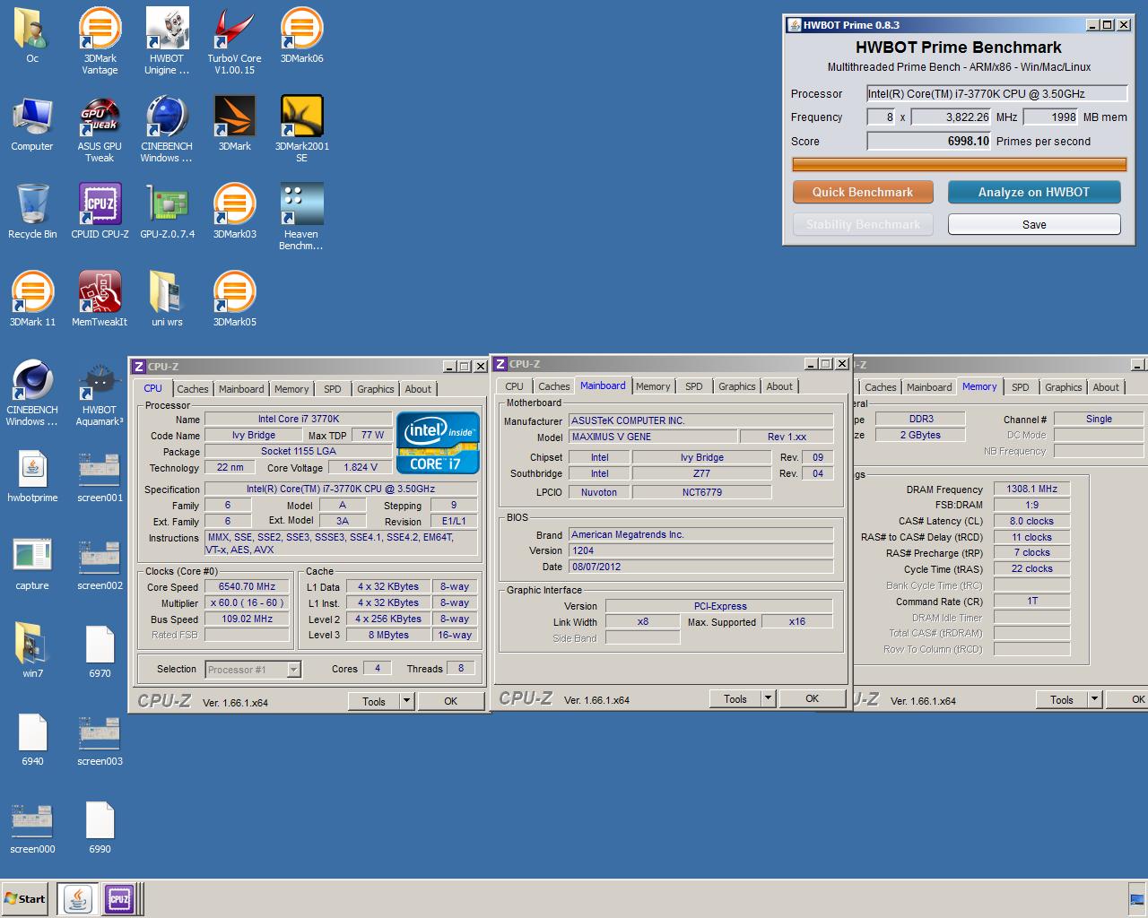Expand Tools dropdown arrow in Mainboard window
This screenshot has height=918, width=1148.
point(768,698)
